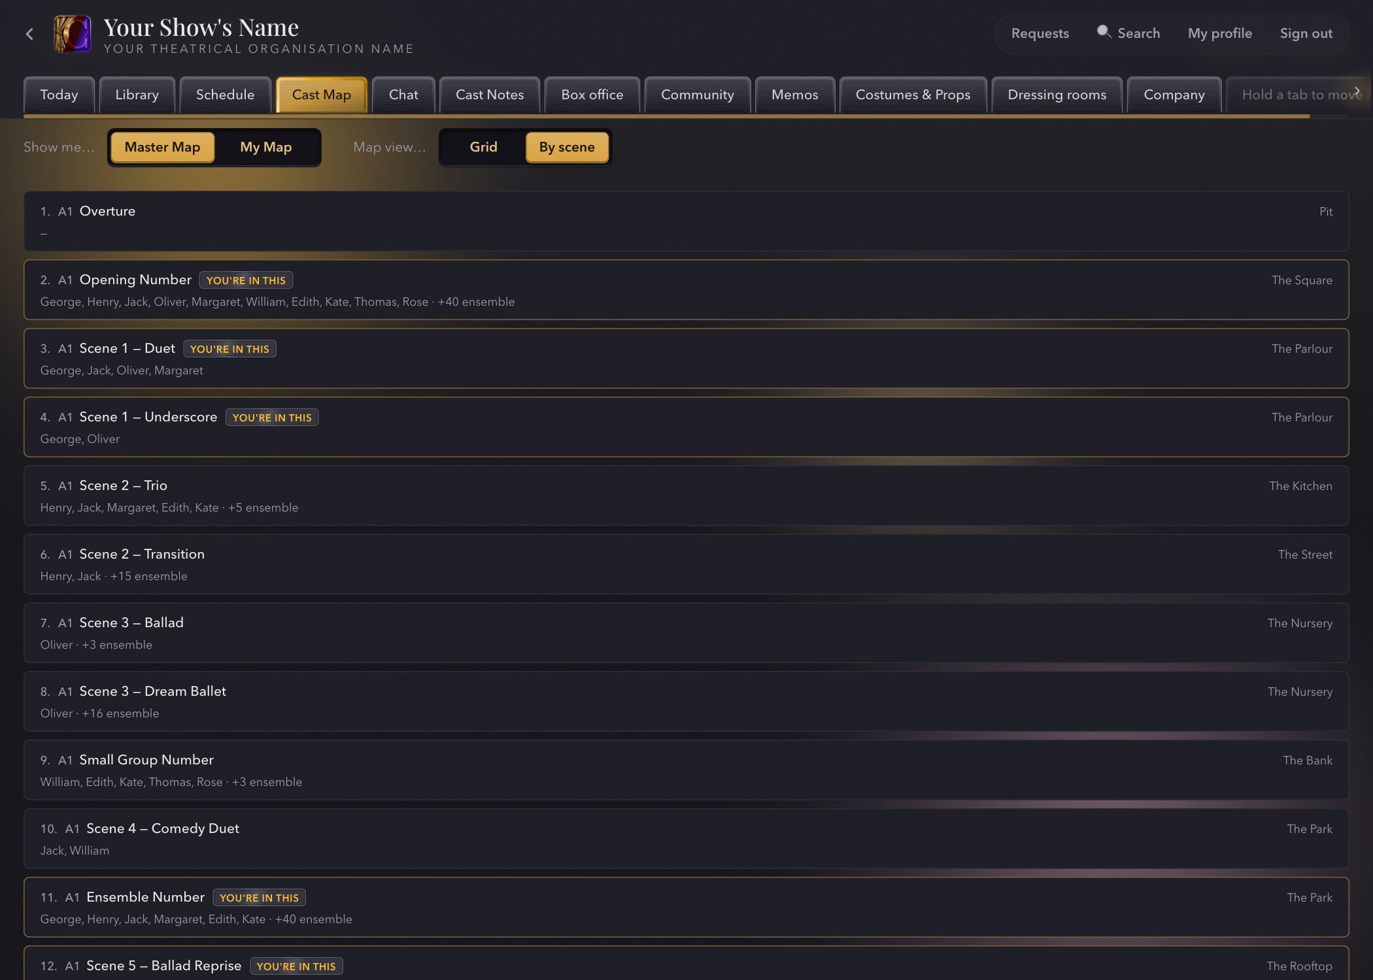This screenshot has width=1373, height=980.
Task: Open Scene 3 – Dream Ballet row
Action: pos(686,701)
